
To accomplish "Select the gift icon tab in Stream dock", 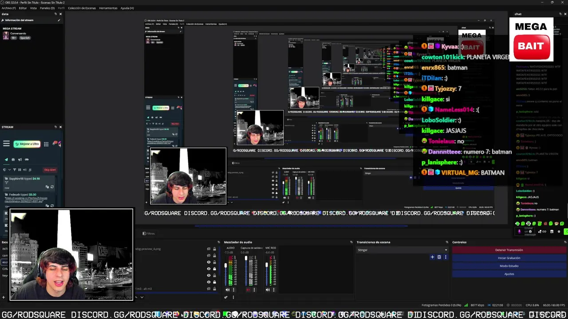I will (x=13, y=159).
